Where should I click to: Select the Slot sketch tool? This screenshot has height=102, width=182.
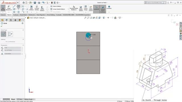coord(14,12)
